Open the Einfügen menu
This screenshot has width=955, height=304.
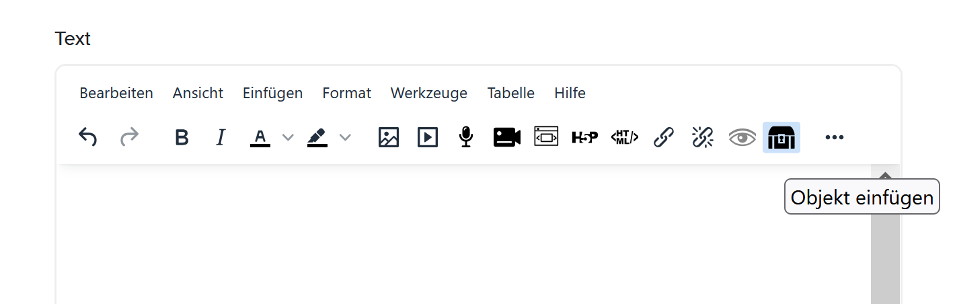pyautogui.click(x=273, y=93)
